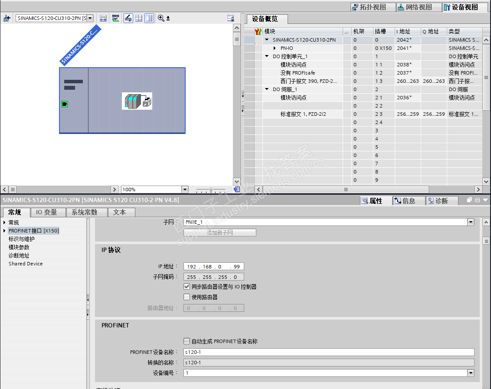The image size is (491, 389).
Task: Collapse the inspector window arrow
Action: (x=485, y=200)
